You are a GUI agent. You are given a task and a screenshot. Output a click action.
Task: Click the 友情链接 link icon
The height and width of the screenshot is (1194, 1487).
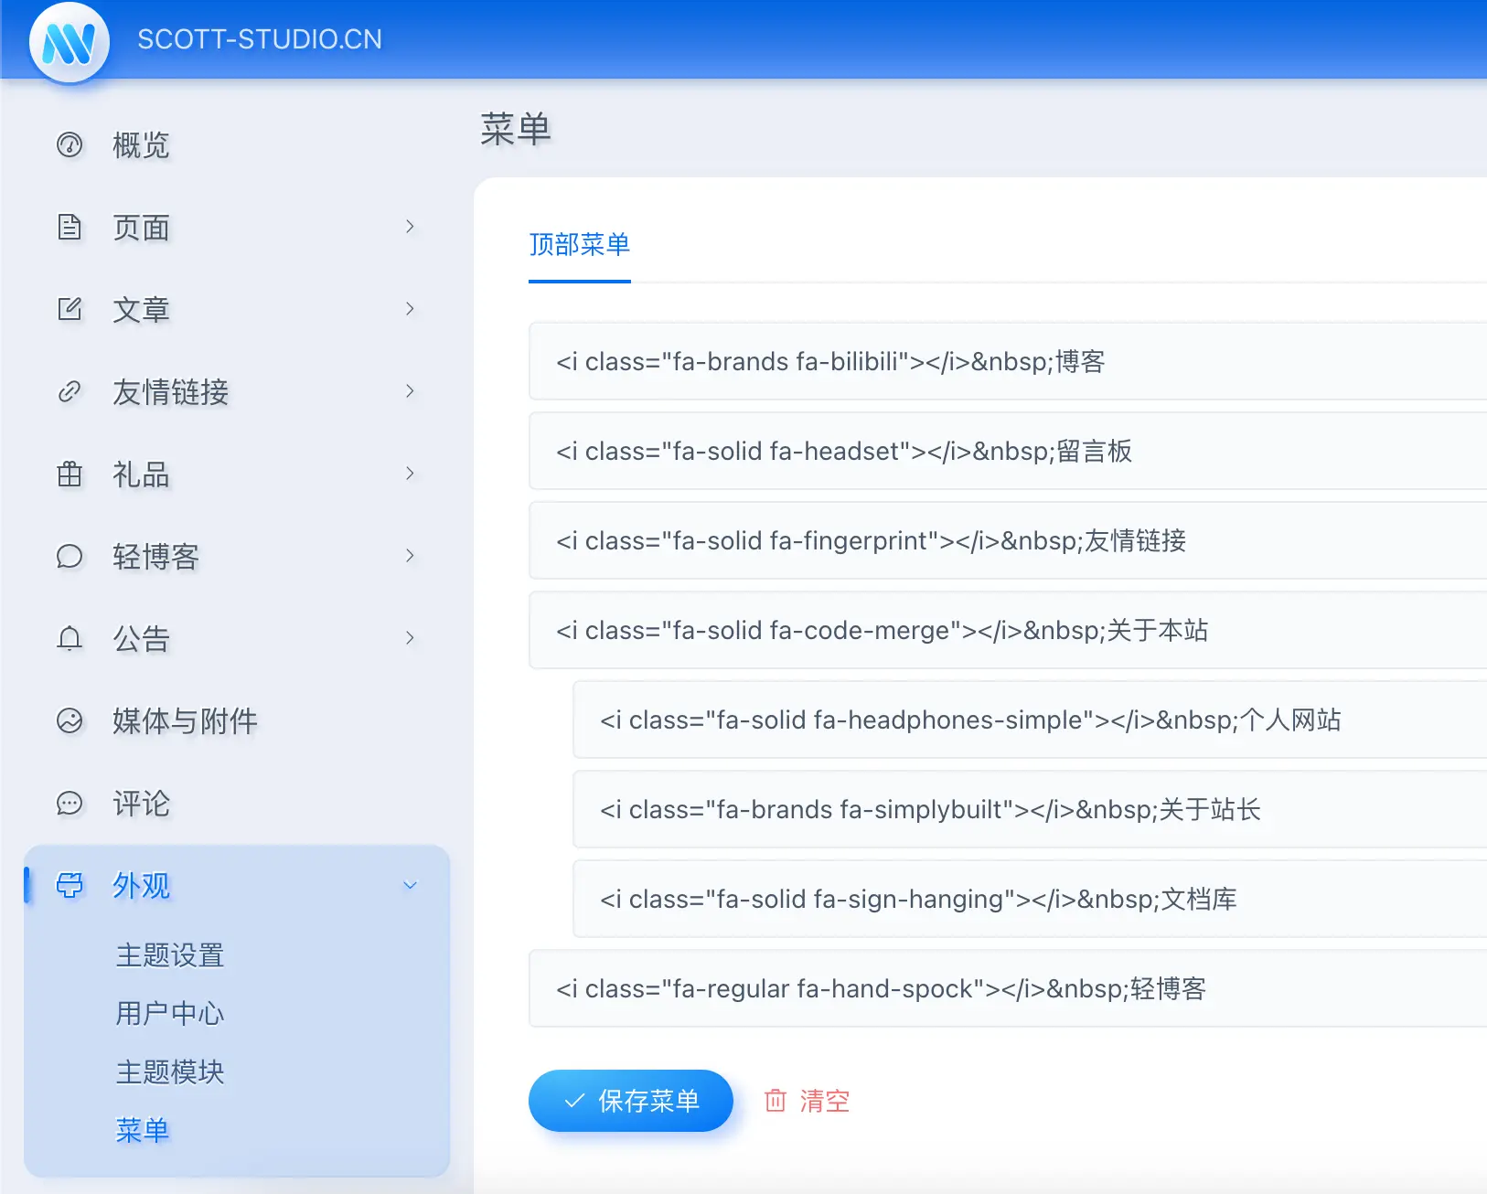pos(70,391)
